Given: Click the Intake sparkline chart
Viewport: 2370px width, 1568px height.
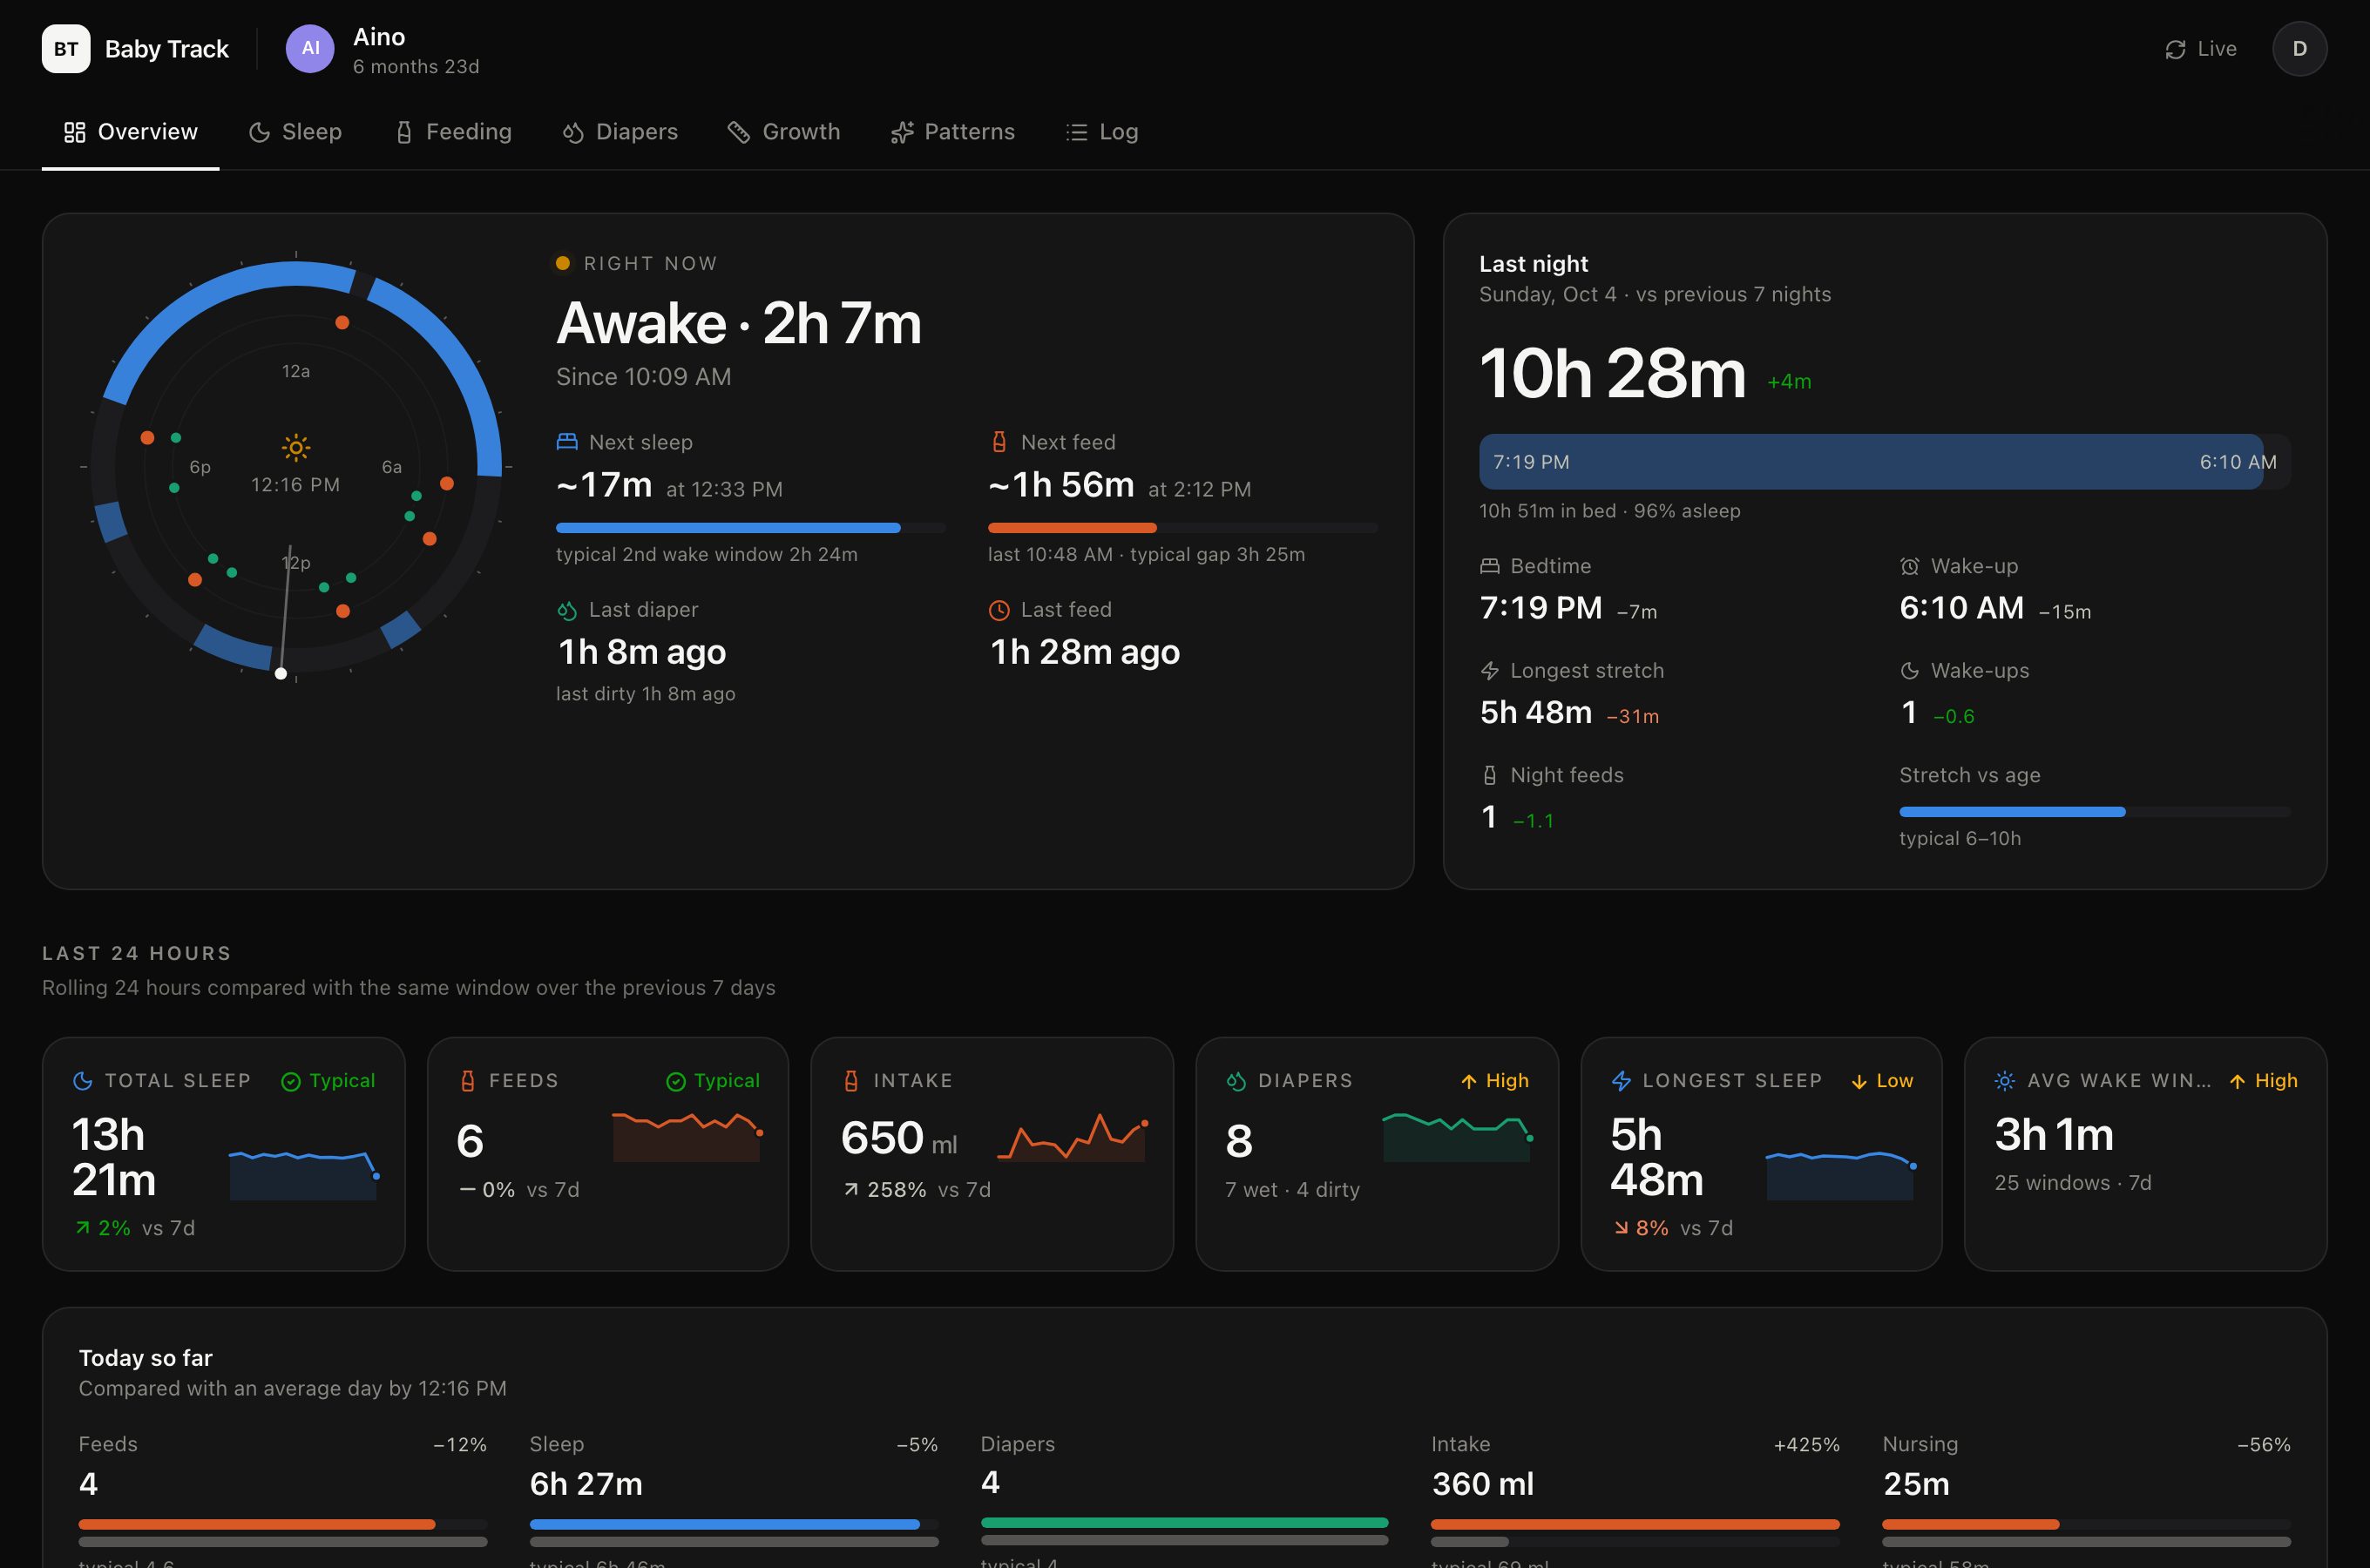Looking at the screenshot, I should pyautogui.click(x=1072, y=1137).
